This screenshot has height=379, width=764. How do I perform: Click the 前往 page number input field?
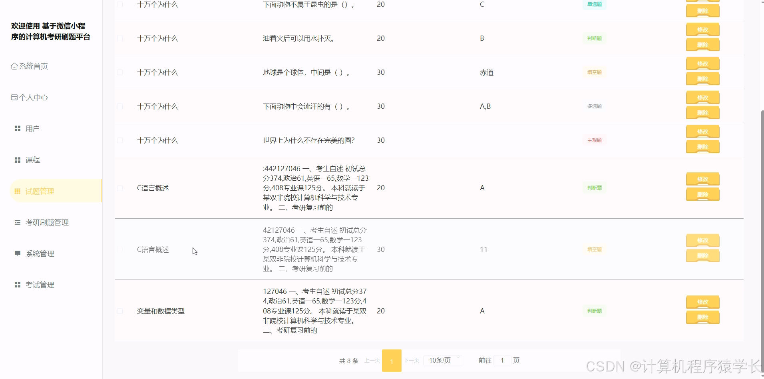[502, 361]
